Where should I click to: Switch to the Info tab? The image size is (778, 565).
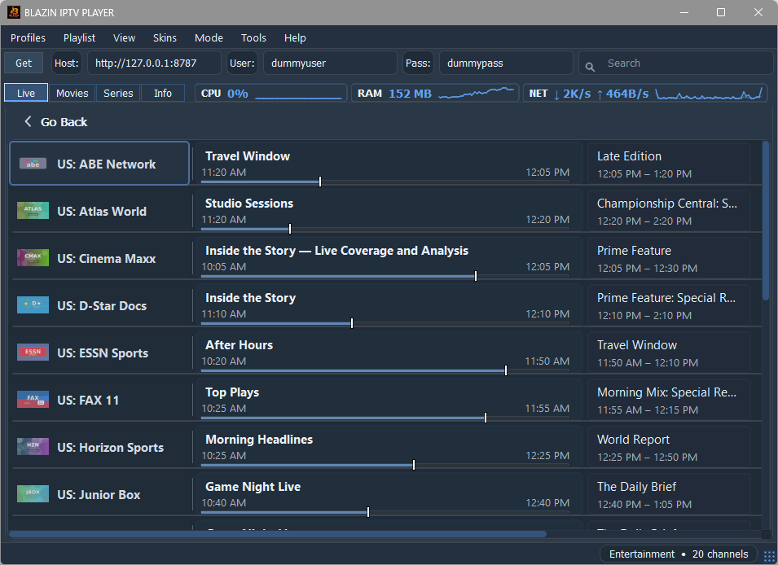point(163,93)
